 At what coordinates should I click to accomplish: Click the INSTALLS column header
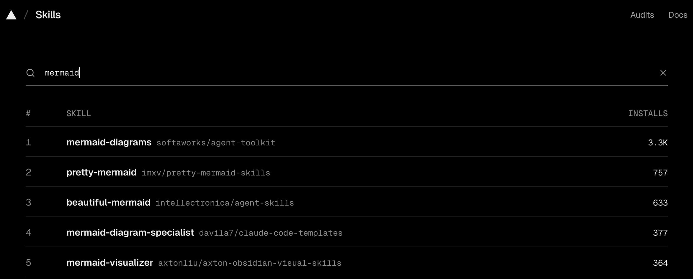648,114
